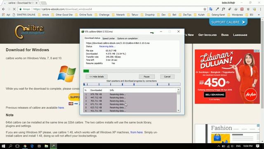Open the Challenge bookmarks folder
The width and height of the screenshot is (264, 149).
click(102, 15)
